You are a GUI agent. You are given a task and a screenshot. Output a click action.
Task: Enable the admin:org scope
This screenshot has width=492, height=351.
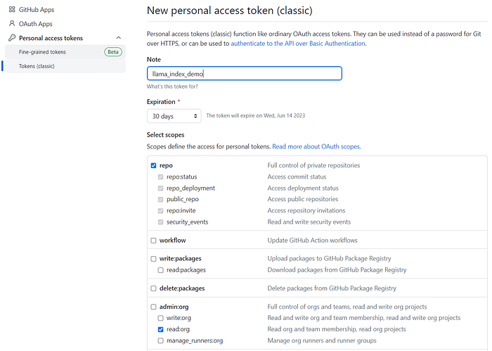[x=153, y=307]
